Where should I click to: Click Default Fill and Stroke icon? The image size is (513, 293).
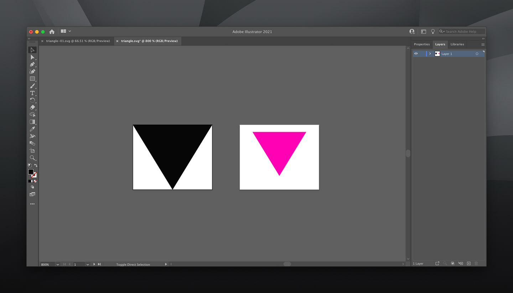30,165
